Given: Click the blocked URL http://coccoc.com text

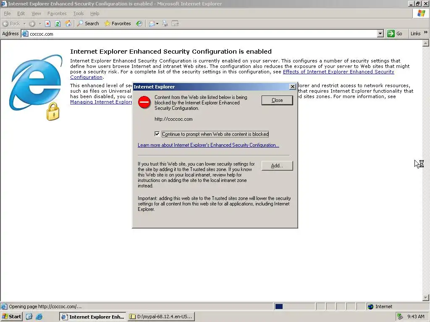Looking at the screenshot, I should tap(173, 119).
